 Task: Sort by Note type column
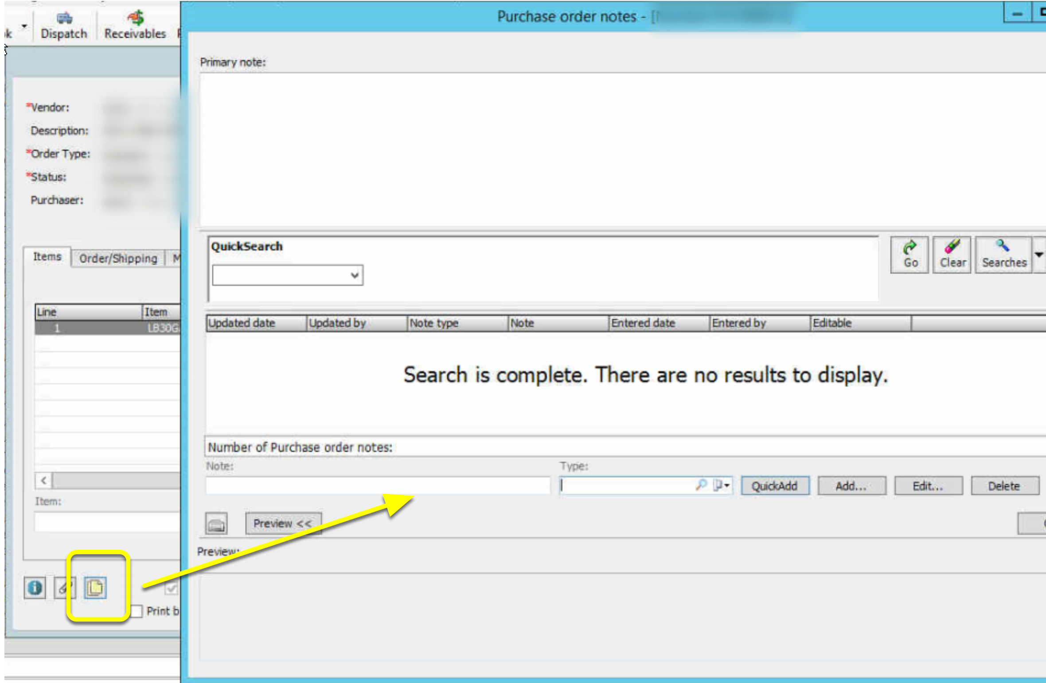coord(458,323)
